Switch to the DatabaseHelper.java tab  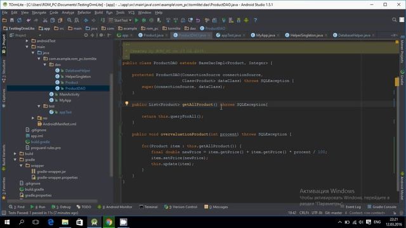pos(354,35)
